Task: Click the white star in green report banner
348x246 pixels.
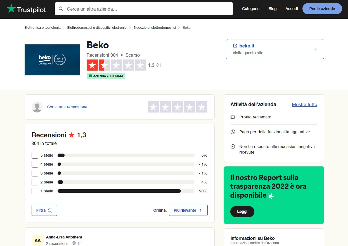Action: 271,196
